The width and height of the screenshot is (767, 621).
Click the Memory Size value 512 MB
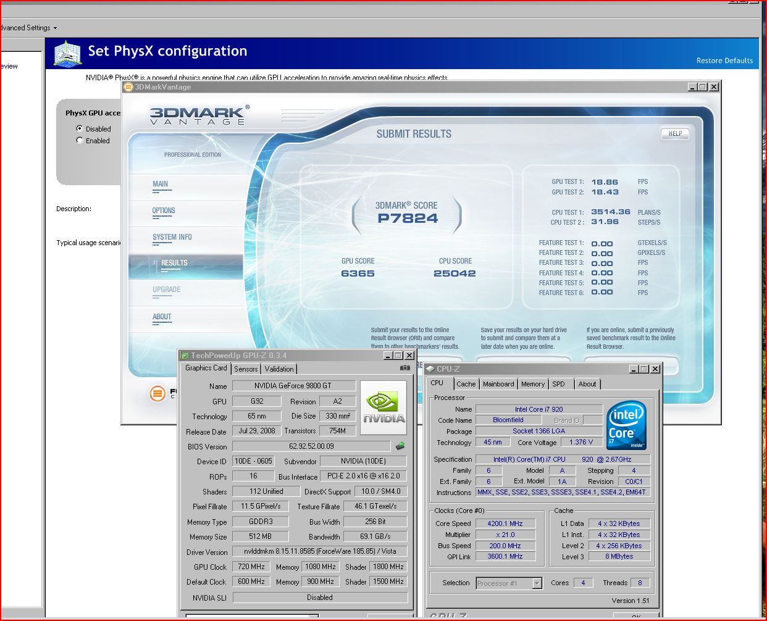click(259, 536)
